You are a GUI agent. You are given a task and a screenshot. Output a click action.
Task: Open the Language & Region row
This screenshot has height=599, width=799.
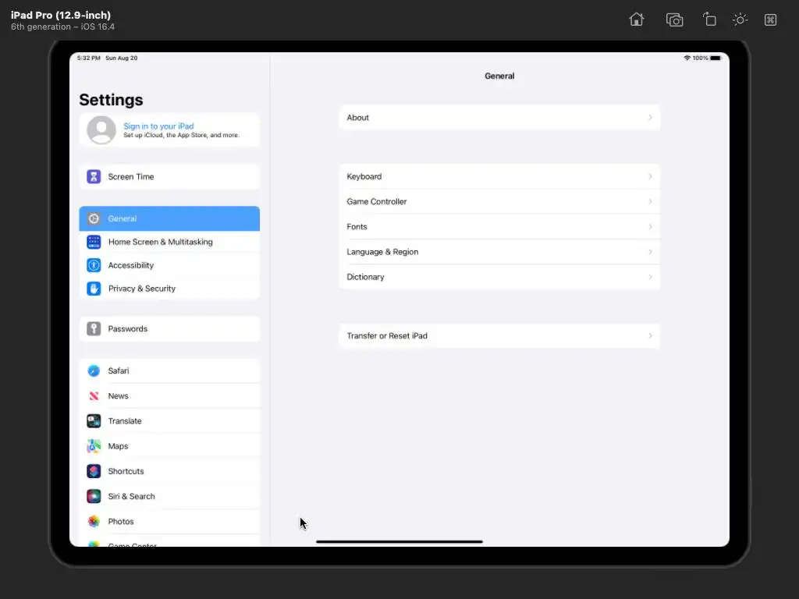click(499, 252)
